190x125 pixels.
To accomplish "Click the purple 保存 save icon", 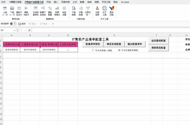I will [20, 24].
